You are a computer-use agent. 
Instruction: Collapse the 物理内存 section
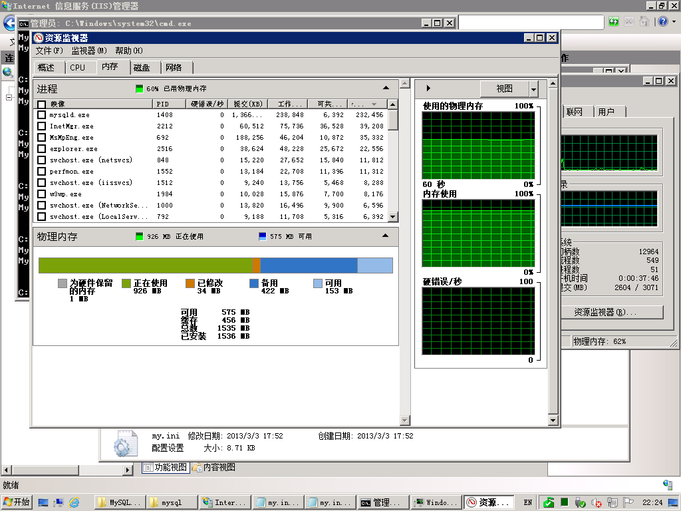tap(385, 236)
